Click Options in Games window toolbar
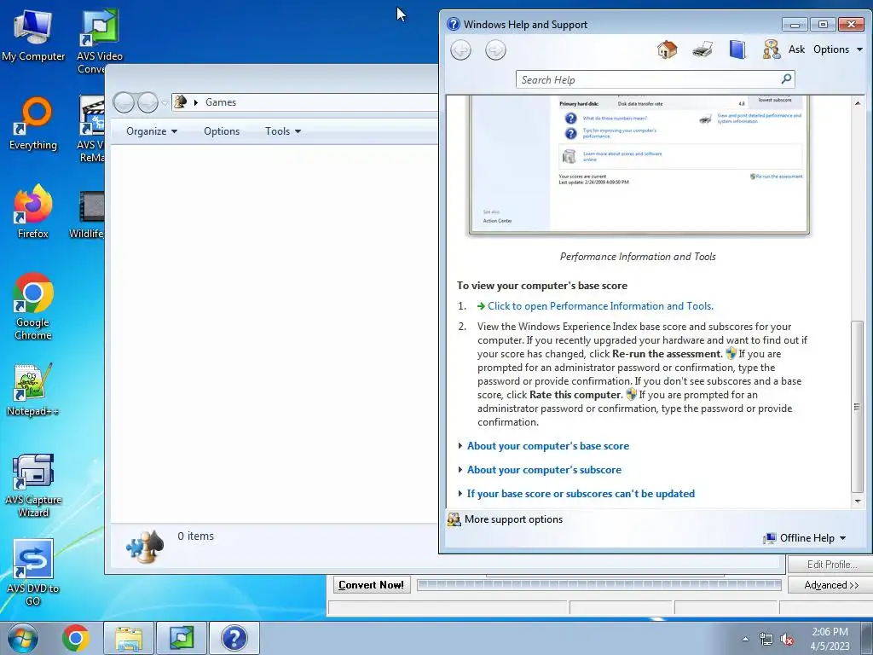873x655 pixels. [222, 130]
